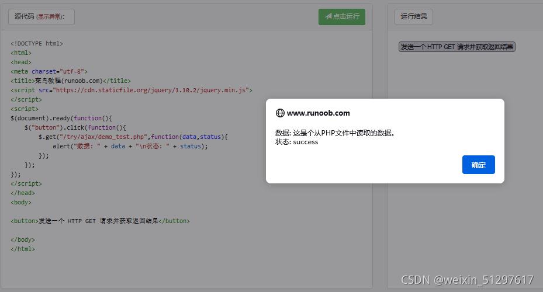Click the closing </body> tag line

pos(23,239)
